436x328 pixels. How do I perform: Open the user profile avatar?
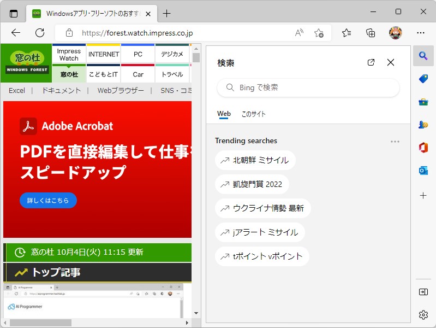[396, 33]
